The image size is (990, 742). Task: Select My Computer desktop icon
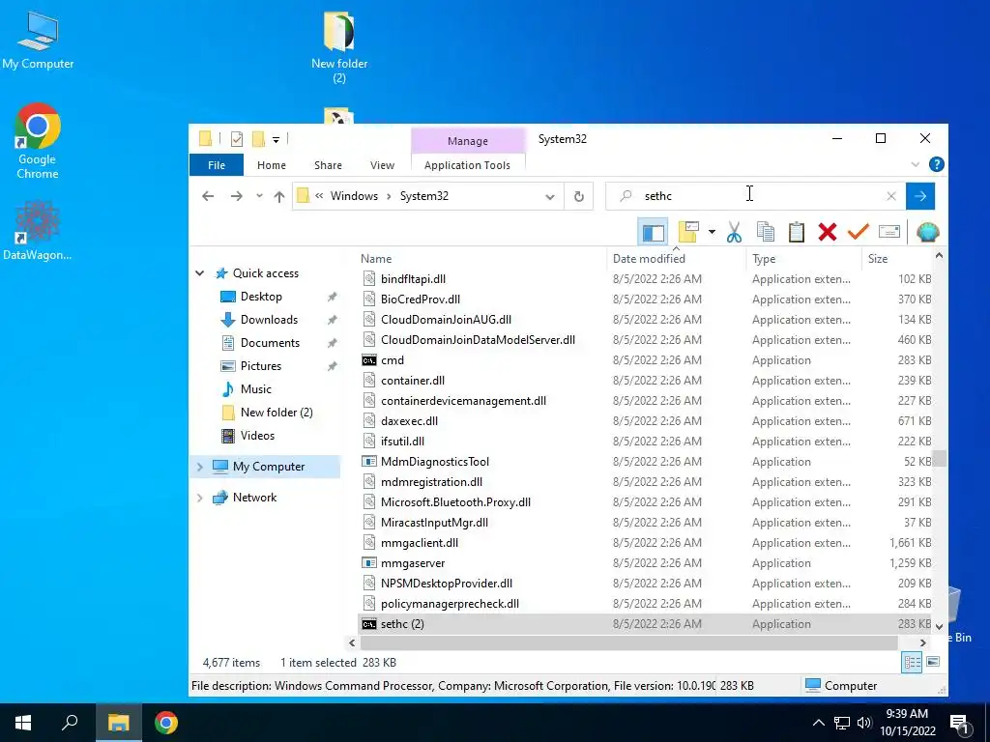tap(38, 41)
